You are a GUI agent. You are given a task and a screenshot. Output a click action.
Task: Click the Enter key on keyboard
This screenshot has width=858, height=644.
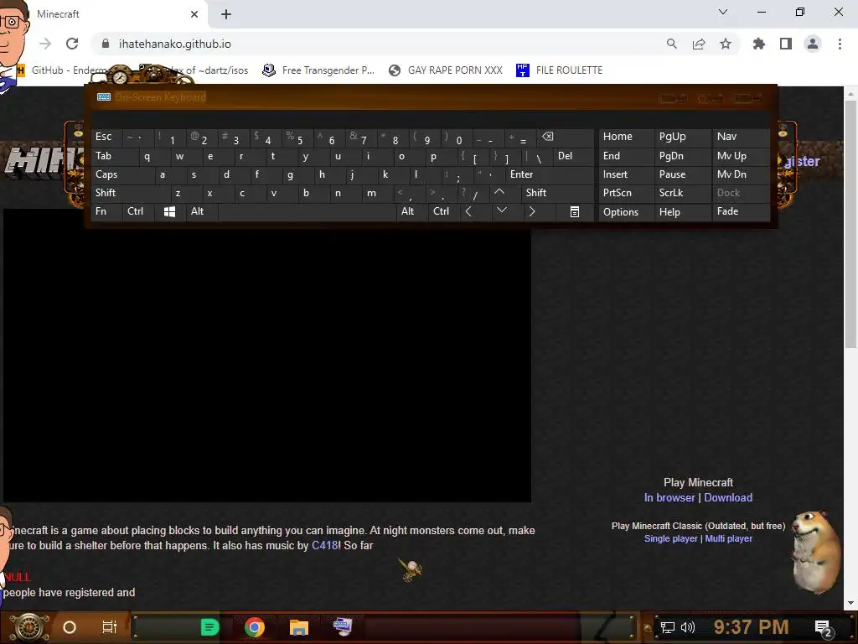tap(550, 174)
